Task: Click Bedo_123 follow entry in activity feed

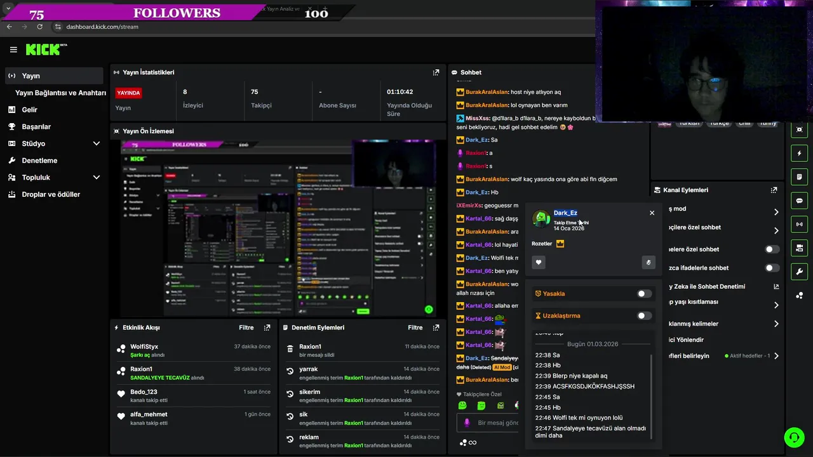Action: tap(195, 395)
